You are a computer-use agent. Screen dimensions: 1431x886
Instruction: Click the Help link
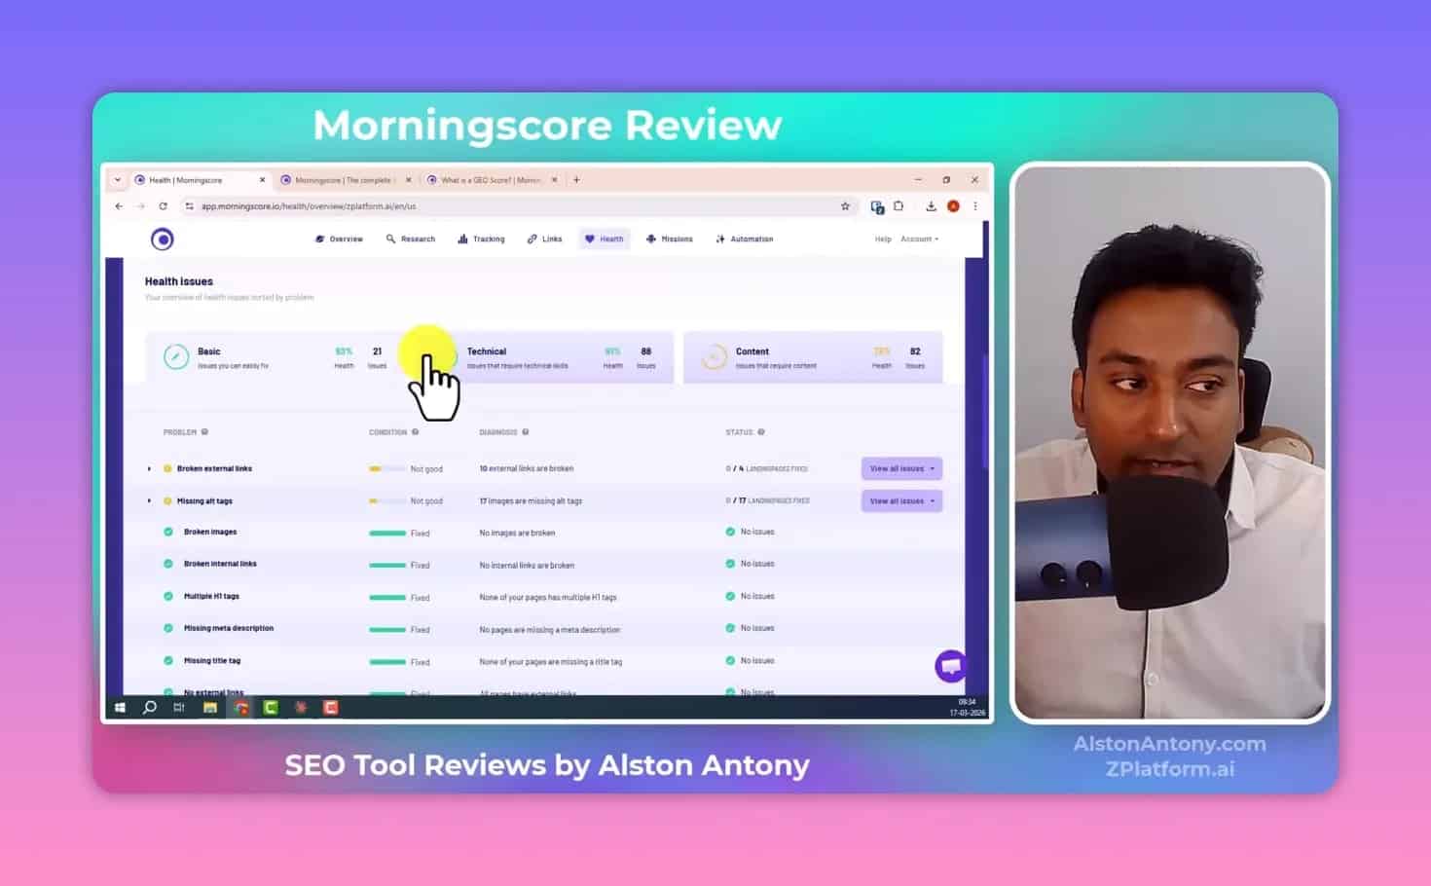tap(882, 239)
